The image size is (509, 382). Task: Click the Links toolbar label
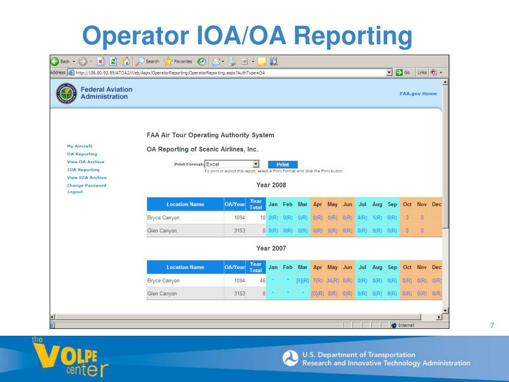[x=422, y=73]
